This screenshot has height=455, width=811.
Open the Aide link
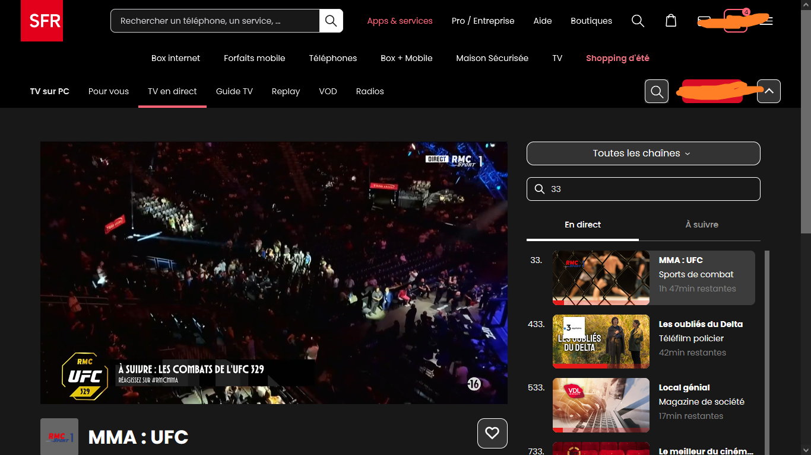pos(543,21)
